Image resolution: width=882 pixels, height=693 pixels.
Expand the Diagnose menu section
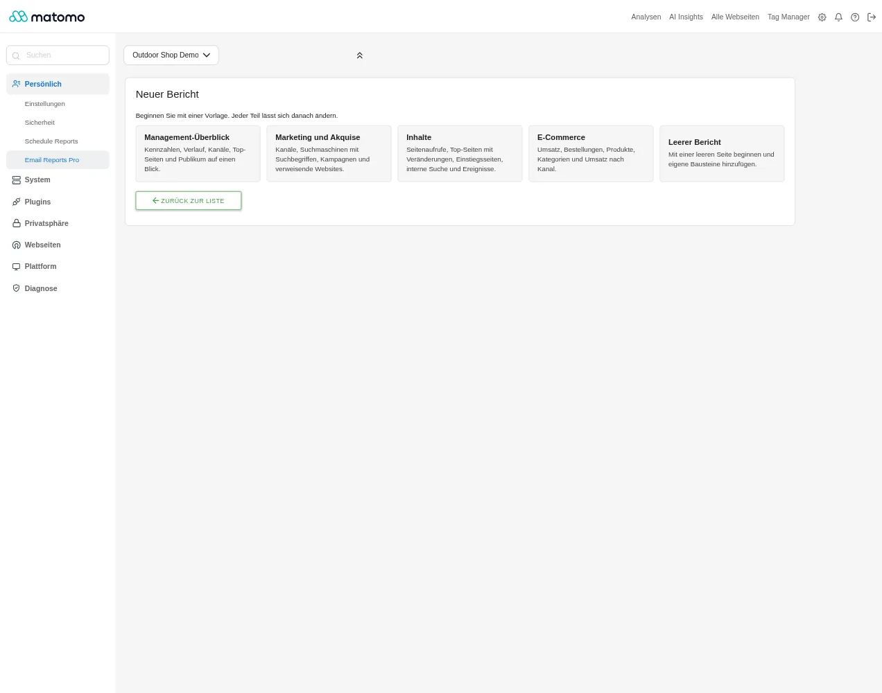tap(58, 288)
